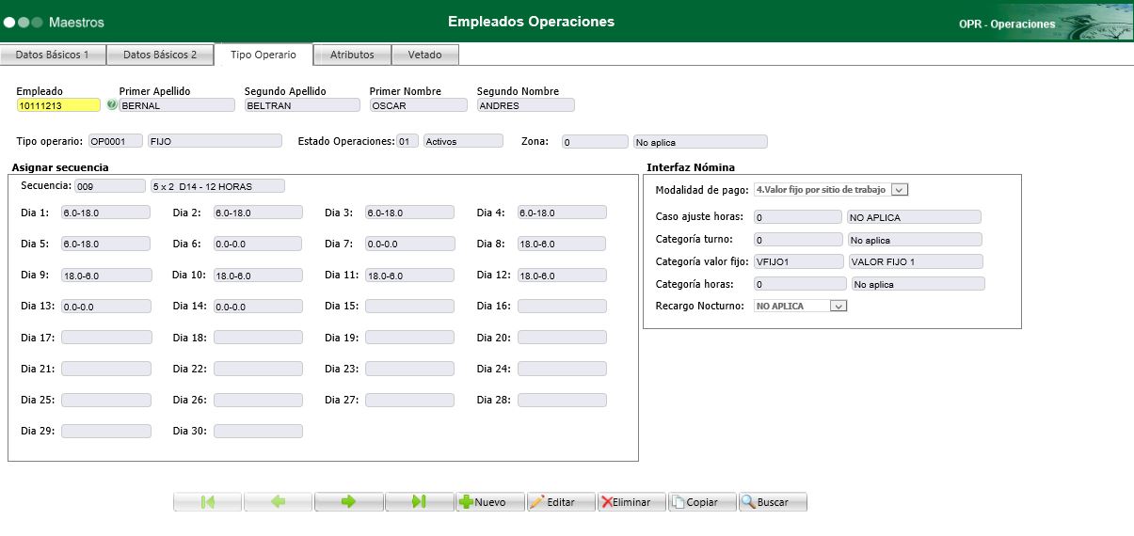The image size is (1134, 536).
Task: Click the Asignar secuencia section heading
Action: click(59, 167)
